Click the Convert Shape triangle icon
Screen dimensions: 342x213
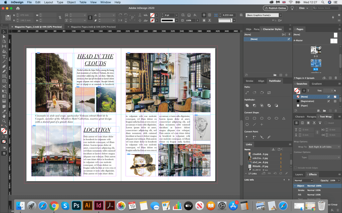tap(284, 118)
